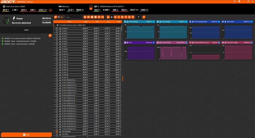
Task: Click the help icon in title bar
Action: 235,1
